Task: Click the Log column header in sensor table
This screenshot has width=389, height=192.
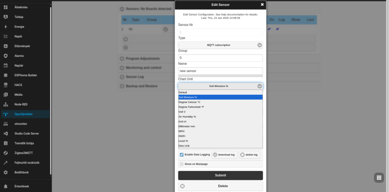Action: click(282, 19)
